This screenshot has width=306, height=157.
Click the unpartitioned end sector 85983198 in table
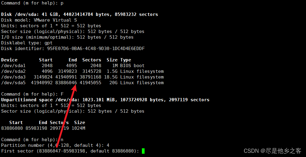tap(36, 128)
